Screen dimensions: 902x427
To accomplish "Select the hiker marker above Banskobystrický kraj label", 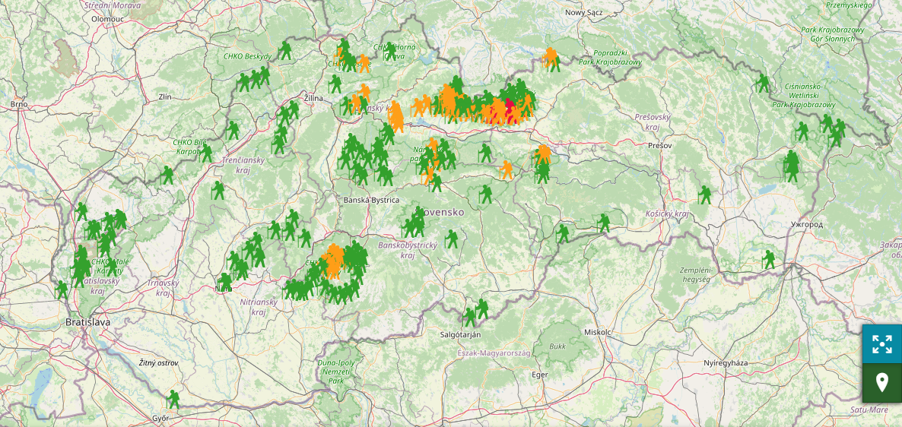I will point(453,239).
